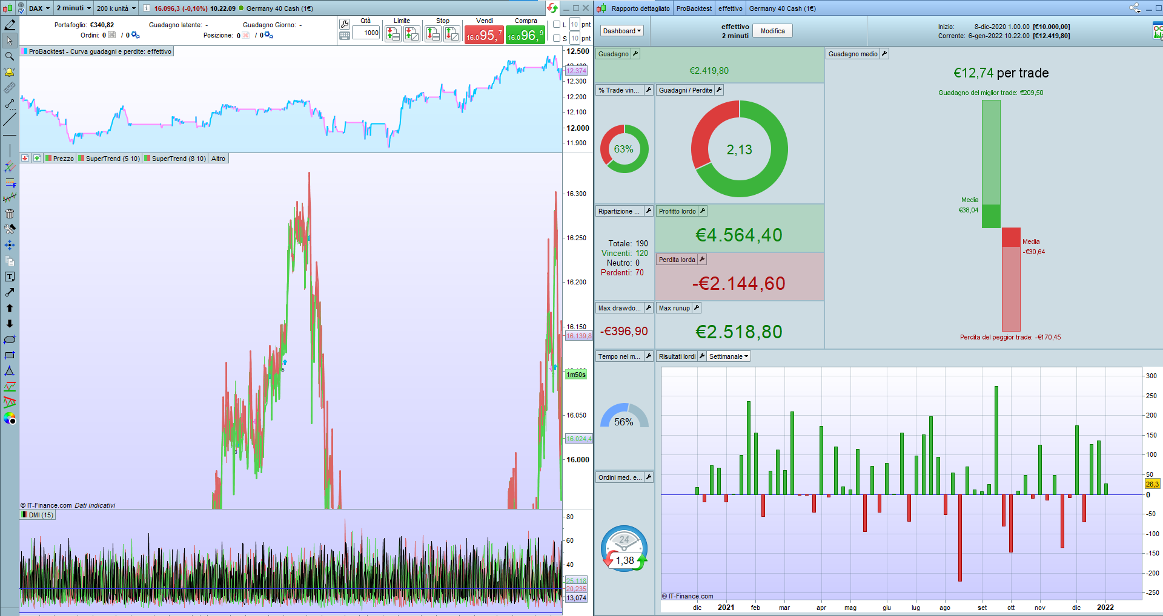
Task: Open the Rapporto dettagliato tab
Action: coord(640,8)
